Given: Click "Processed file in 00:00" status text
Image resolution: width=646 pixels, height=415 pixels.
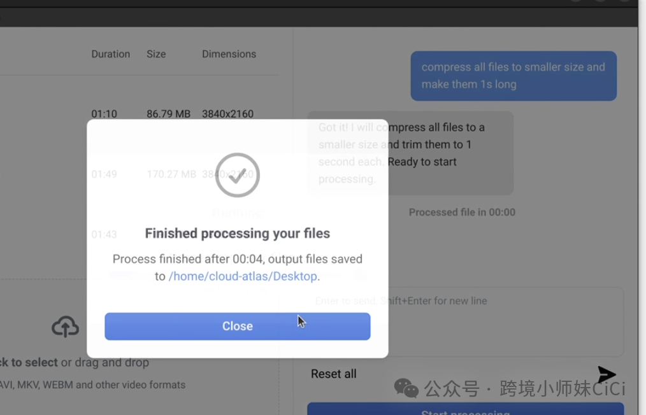Looking at the screenshot, I should [x=462, y=213].
